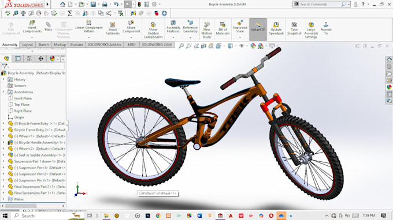Open the DisplayManager color ball tab
Screen dimensions: 393x220
tap(52, 58)
